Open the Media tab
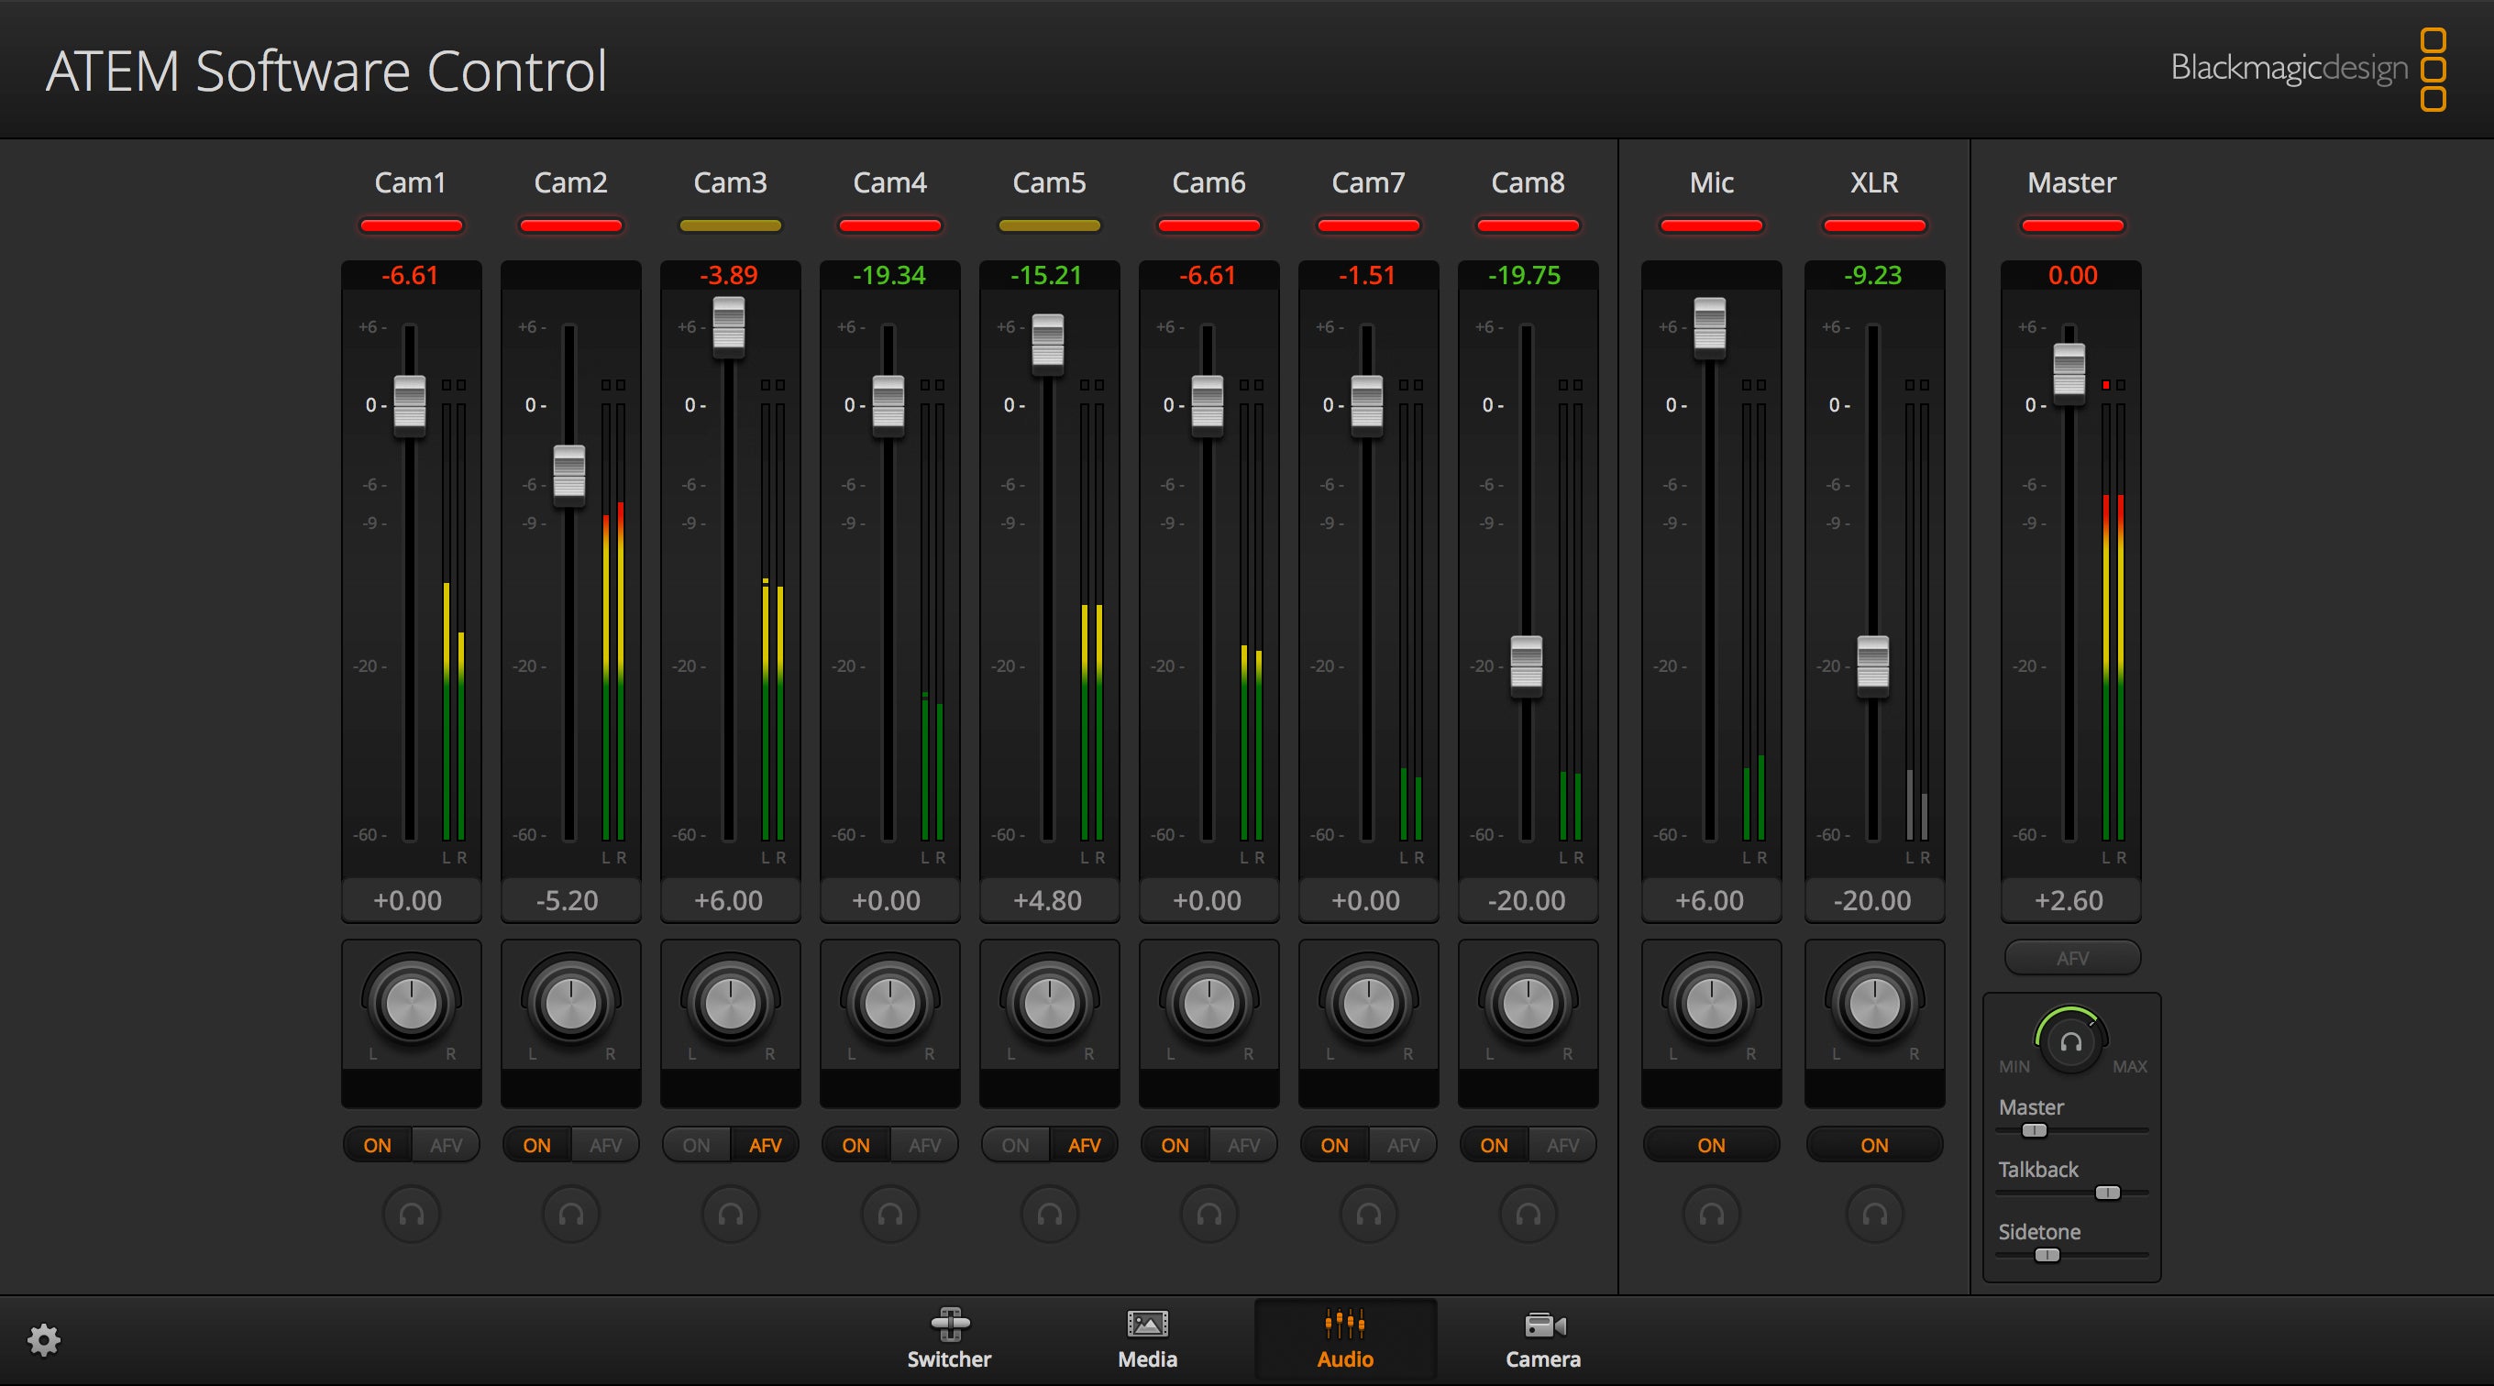The width and height of the screenshot is (2494, 1386). (x=1147, y=1339)
